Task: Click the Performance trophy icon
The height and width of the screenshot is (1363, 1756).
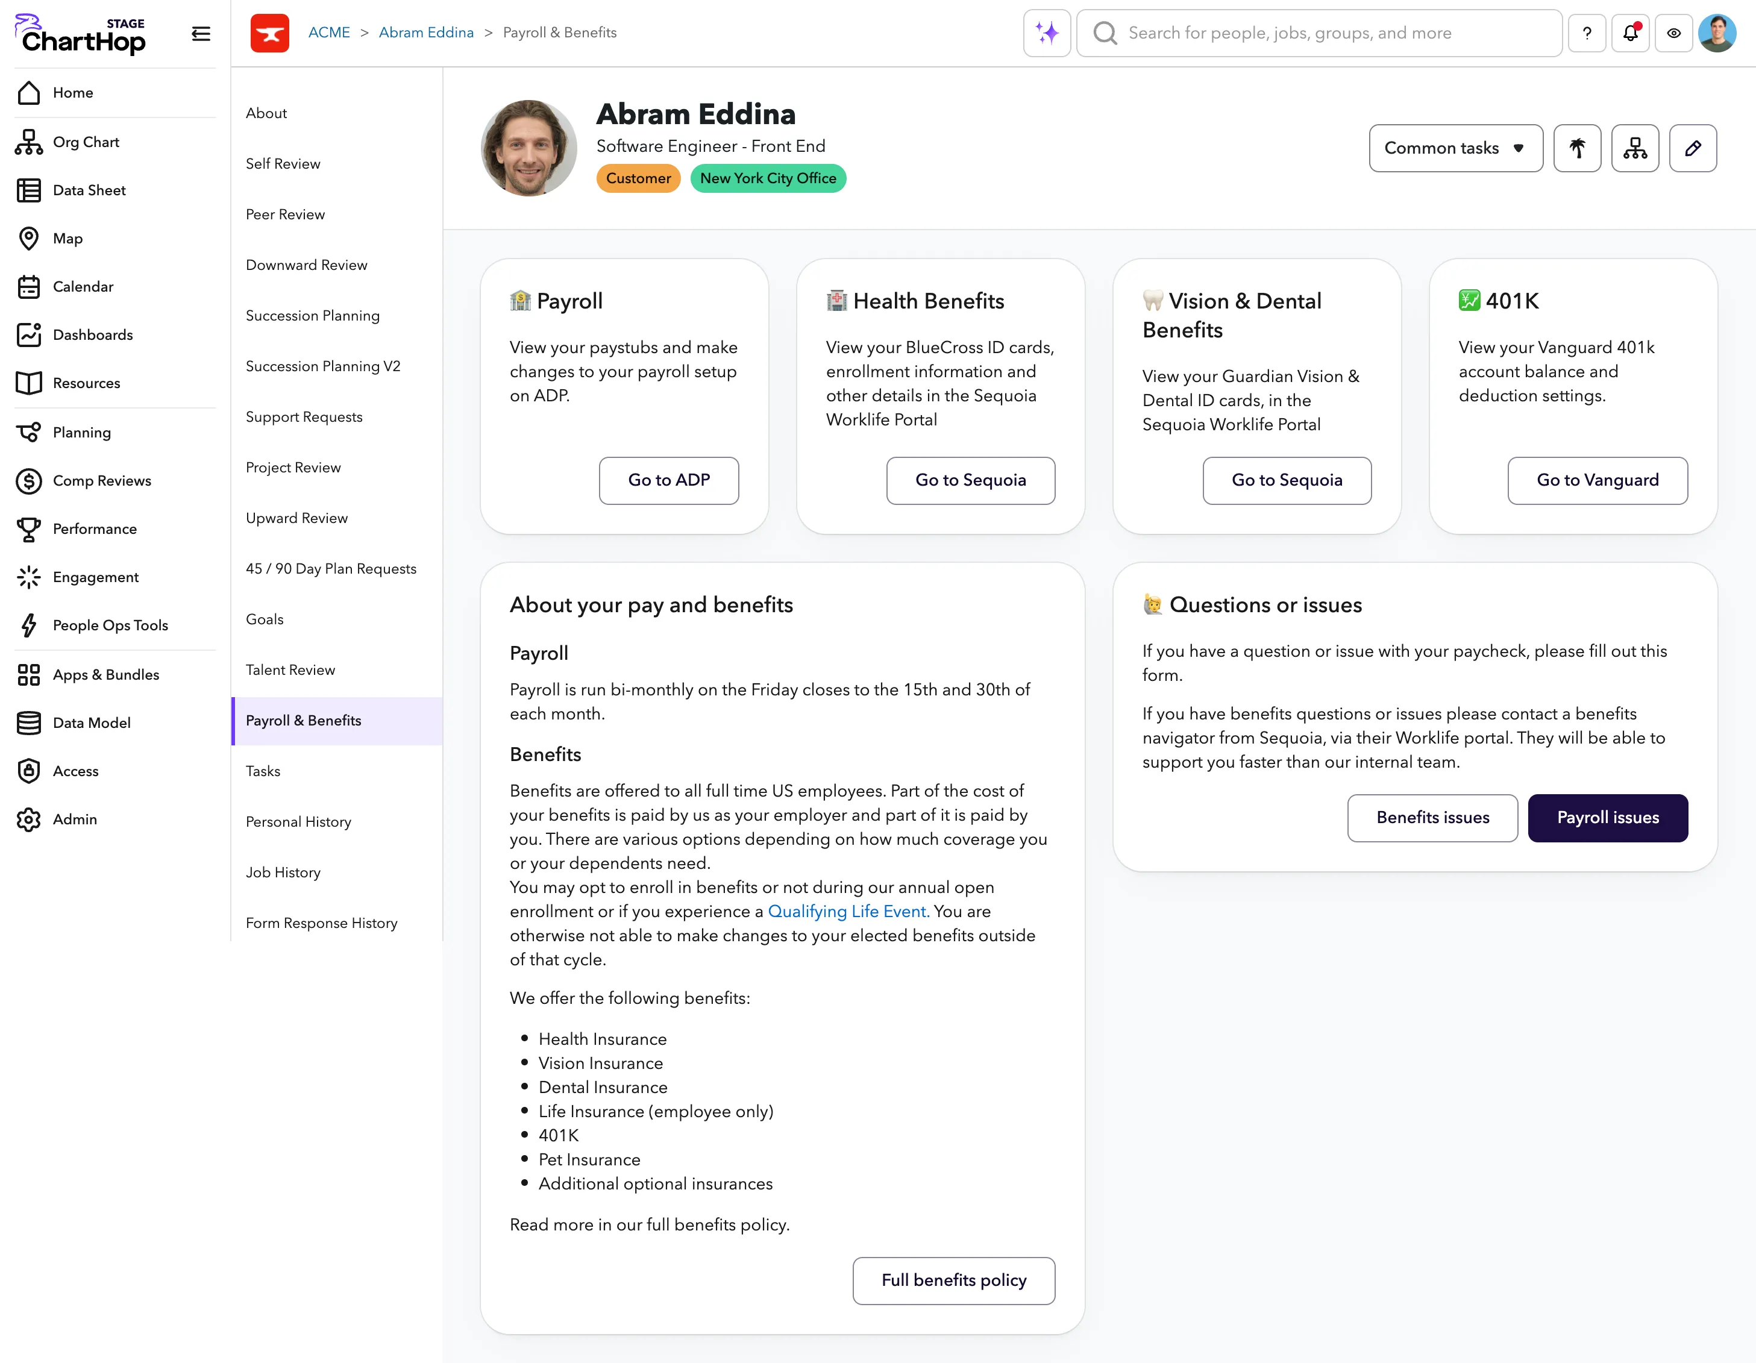Action: [x=29, y=529]
